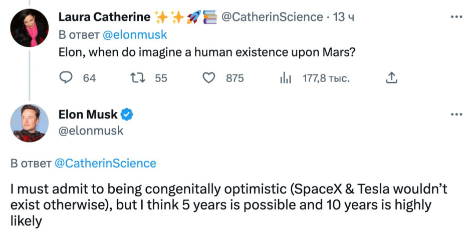Open the view analytics bar chart icon
This screenshot has width=471, height=234.
(x=285, y=78)
